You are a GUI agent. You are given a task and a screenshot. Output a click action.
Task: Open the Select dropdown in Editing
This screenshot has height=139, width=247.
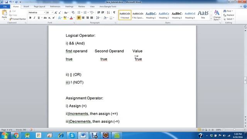coord(229,19)
